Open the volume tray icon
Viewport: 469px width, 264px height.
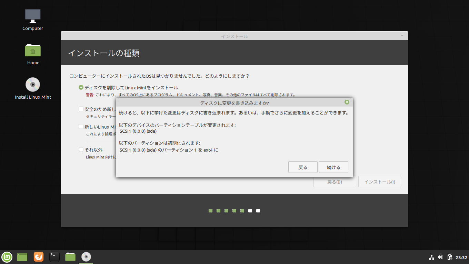[440, 257]
